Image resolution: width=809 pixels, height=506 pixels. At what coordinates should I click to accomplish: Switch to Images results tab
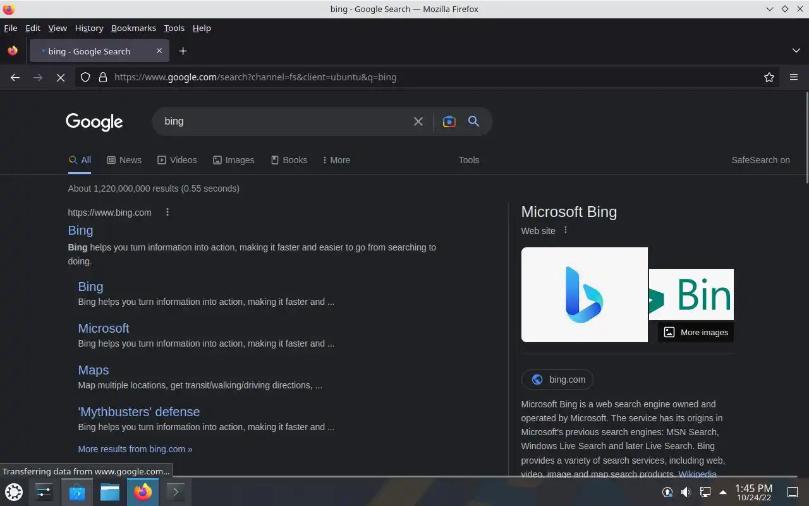click(x=234, y=160)
